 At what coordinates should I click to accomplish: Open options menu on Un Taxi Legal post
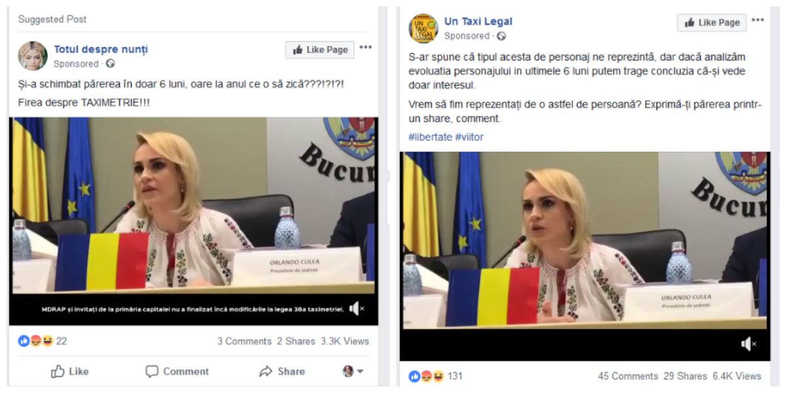[x=758, y=20]
